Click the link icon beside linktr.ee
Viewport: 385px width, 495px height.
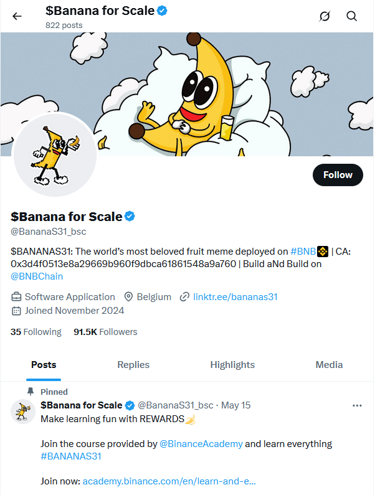[x=184, y=297]
